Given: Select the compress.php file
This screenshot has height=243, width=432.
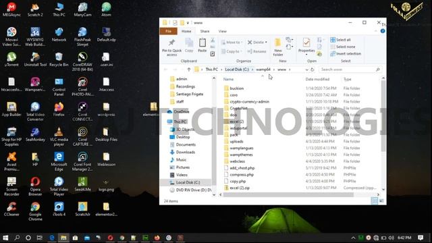Looking at the screenshot, I should (242, 175).
